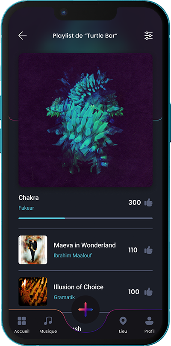Open the Accueil grid icon
The width and height of the screenshot is (171, 346).
22,321
